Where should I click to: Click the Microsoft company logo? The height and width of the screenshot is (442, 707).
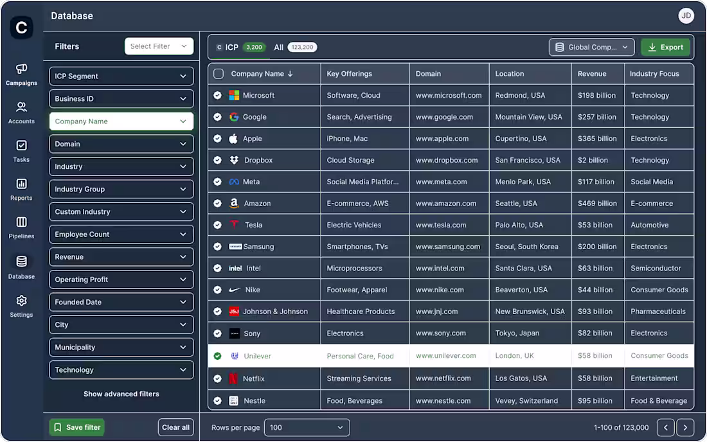(233, 95)
